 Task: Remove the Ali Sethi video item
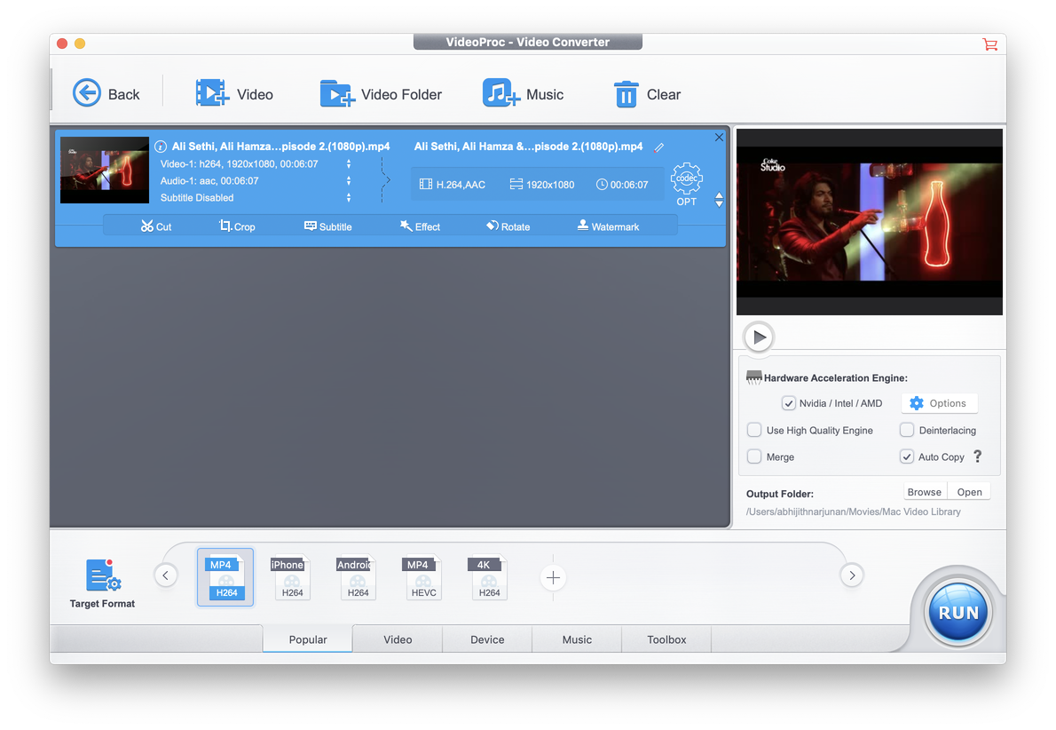point(719,137)
